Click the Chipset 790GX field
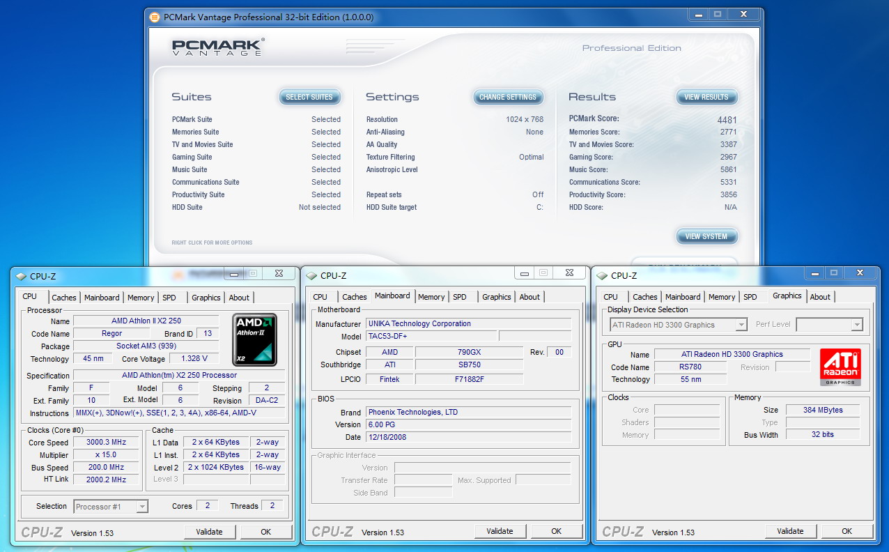The image size is (889, 552). tap(469, 352)
